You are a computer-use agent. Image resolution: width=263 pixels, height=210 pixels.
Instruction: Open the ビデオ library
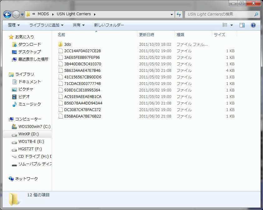tap(21, 97)
